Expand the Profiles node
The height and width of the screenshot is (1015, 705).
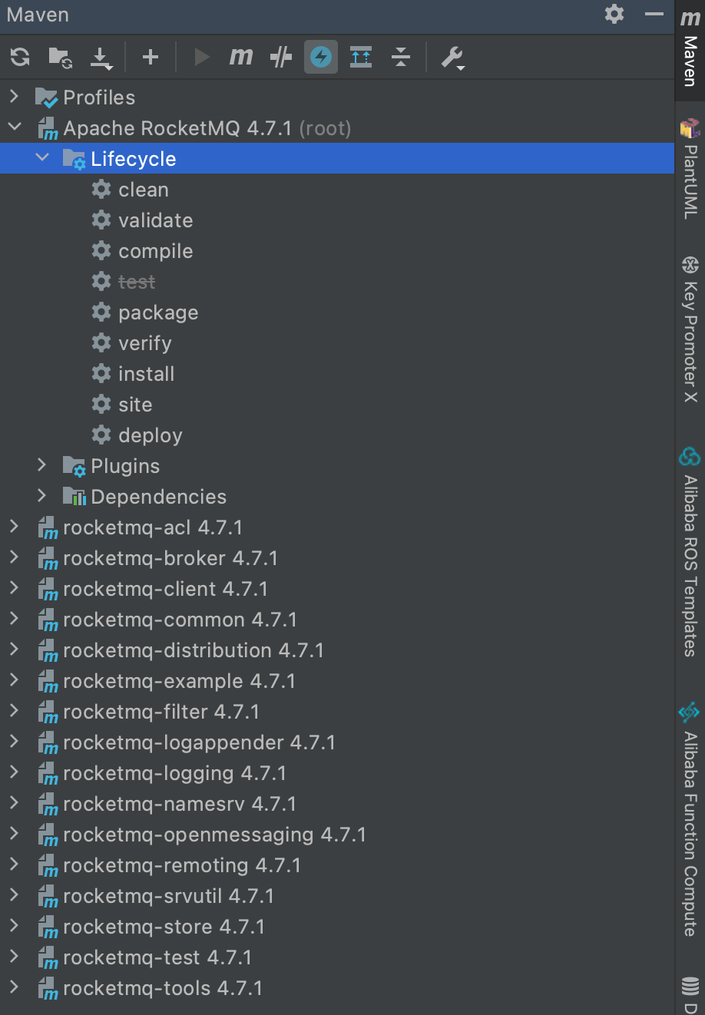point(14,96)
